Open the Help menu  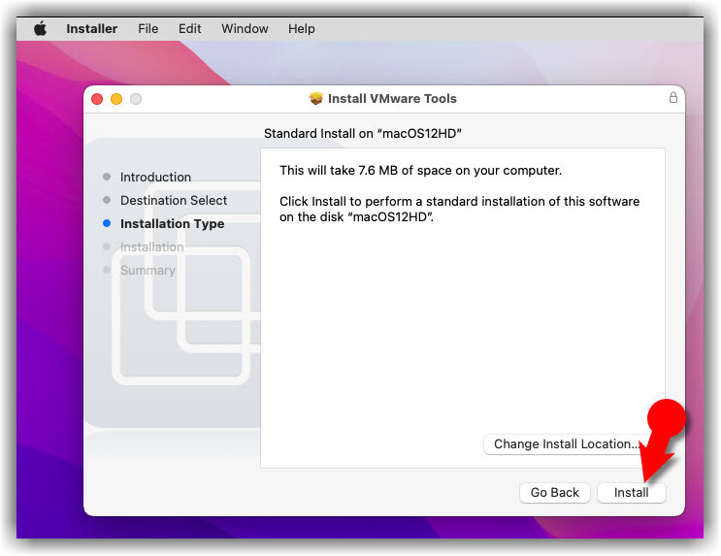coord(302,28)
